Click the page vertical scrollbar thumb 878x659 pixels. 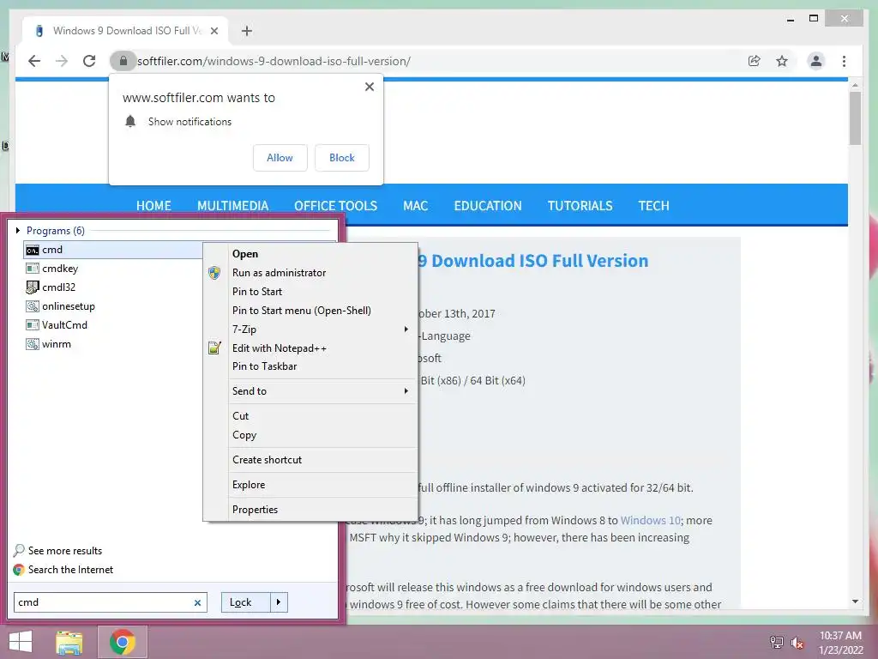tap(855, 118)
